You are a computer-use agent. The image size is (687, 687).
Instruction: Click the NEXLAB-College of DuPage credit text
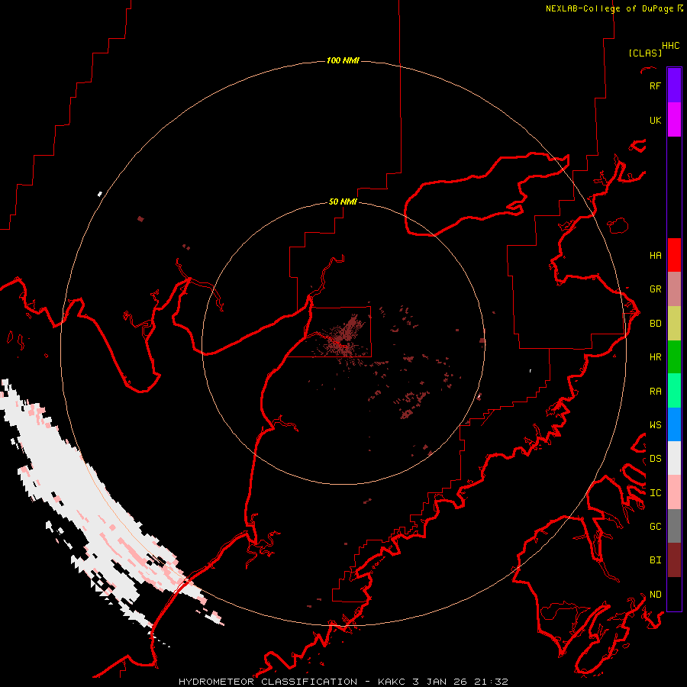coord(609,8)
